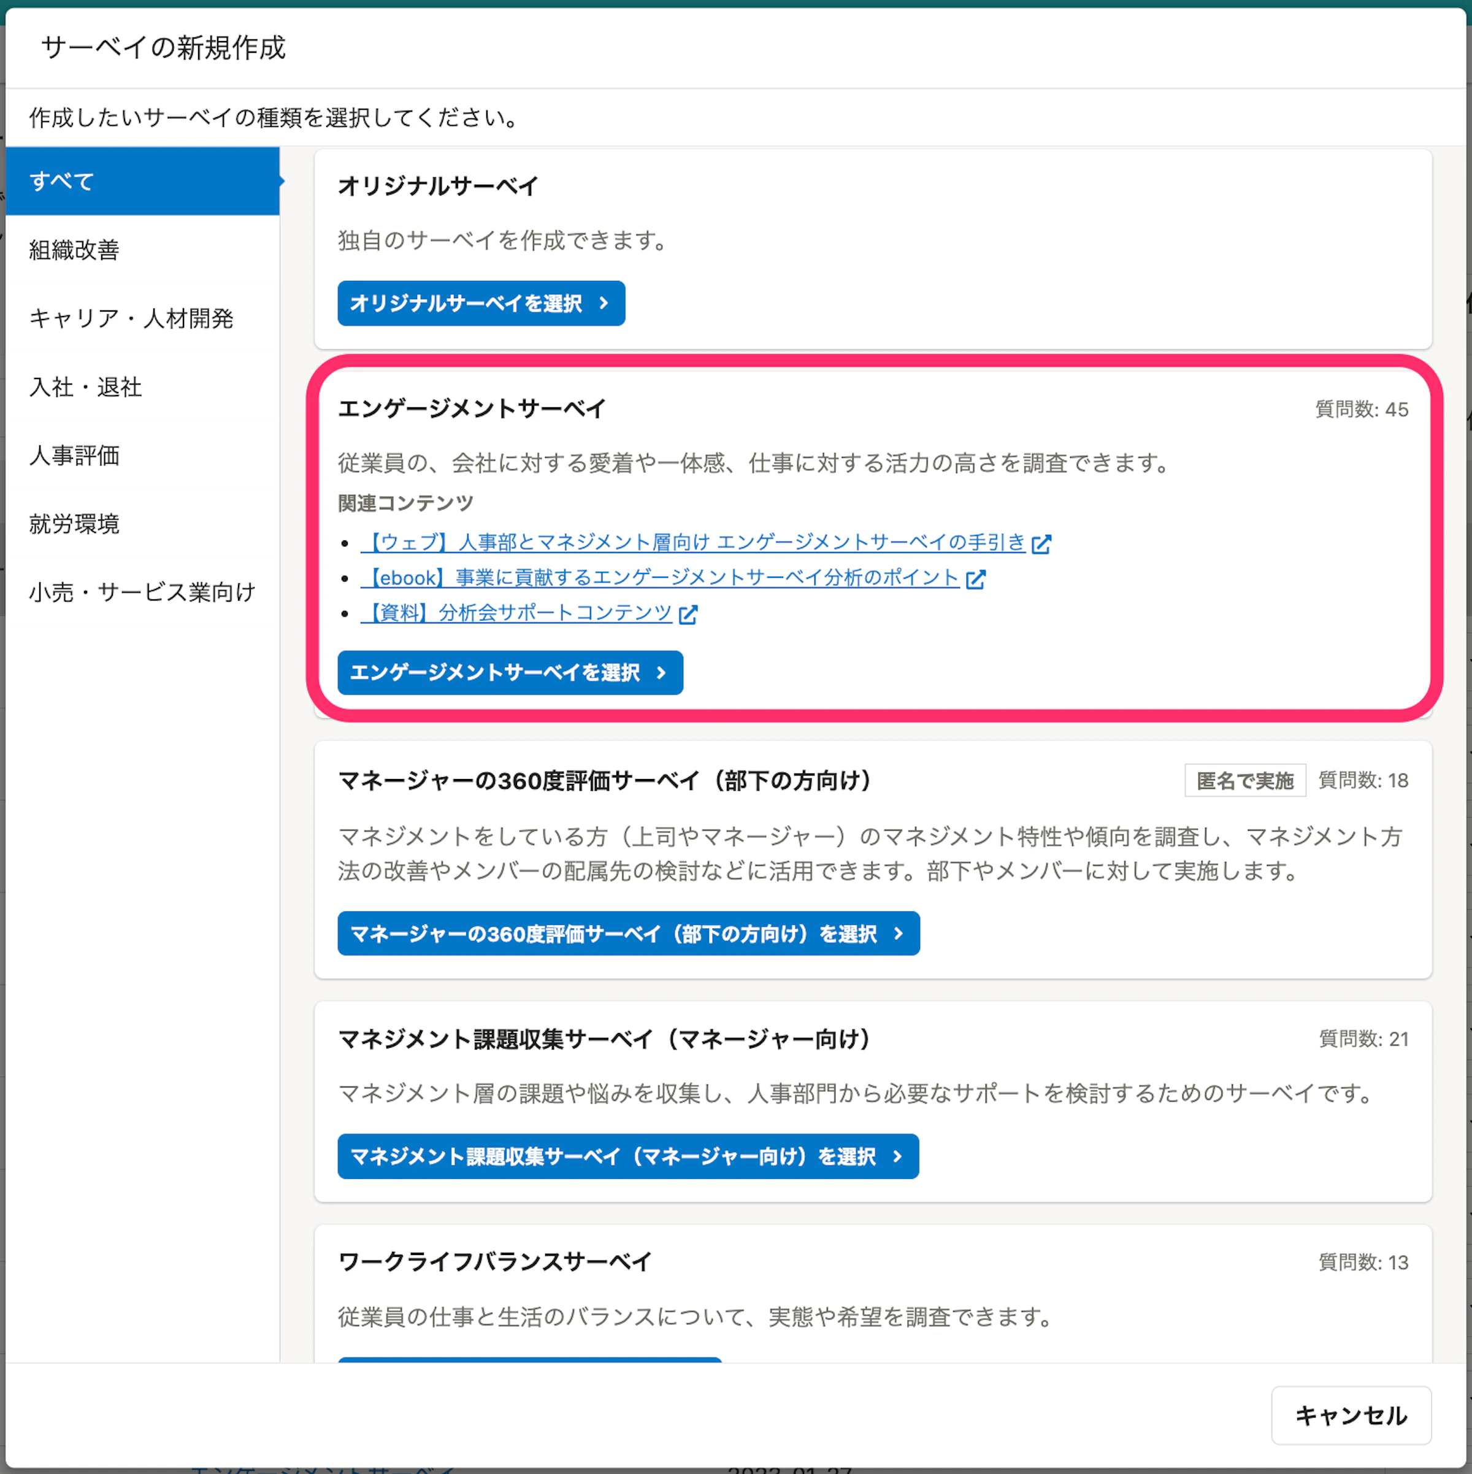
Task: Open the 組織改善 category
Action: pyautogui.click(x=143, y=250)
